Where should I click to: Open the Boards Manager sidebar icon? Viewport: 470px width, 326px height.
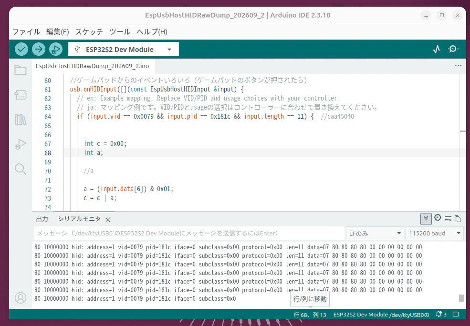coord(21,95)
